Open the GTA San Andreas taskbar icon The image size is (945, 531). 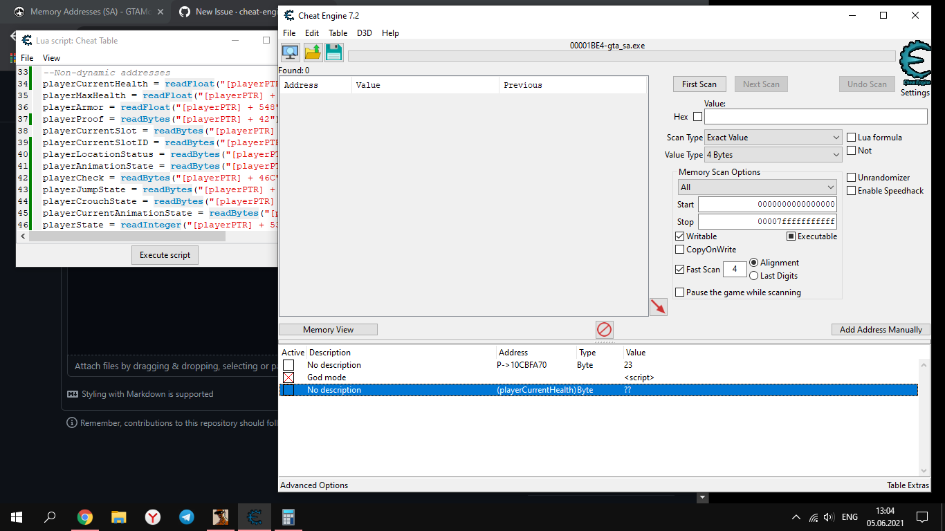point(220,516)
